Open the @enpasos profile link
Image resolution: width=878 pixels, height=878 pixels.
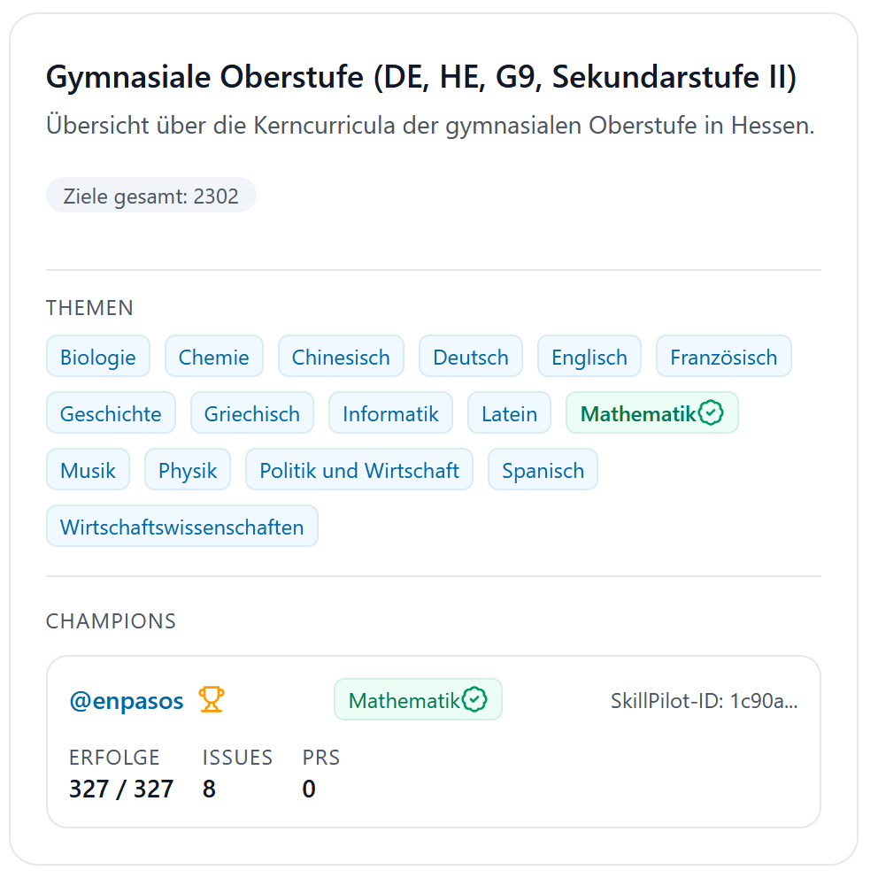coord(127,700)
